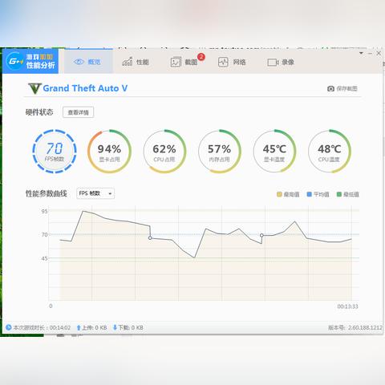Click the blue 平均值 legend swatch

click(310, 194)
